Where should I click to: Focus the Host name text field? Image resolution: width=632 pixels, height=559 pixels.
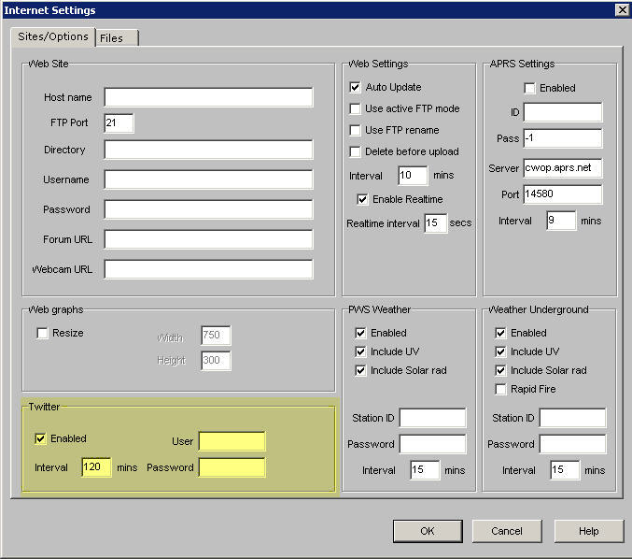click(208, 97)
